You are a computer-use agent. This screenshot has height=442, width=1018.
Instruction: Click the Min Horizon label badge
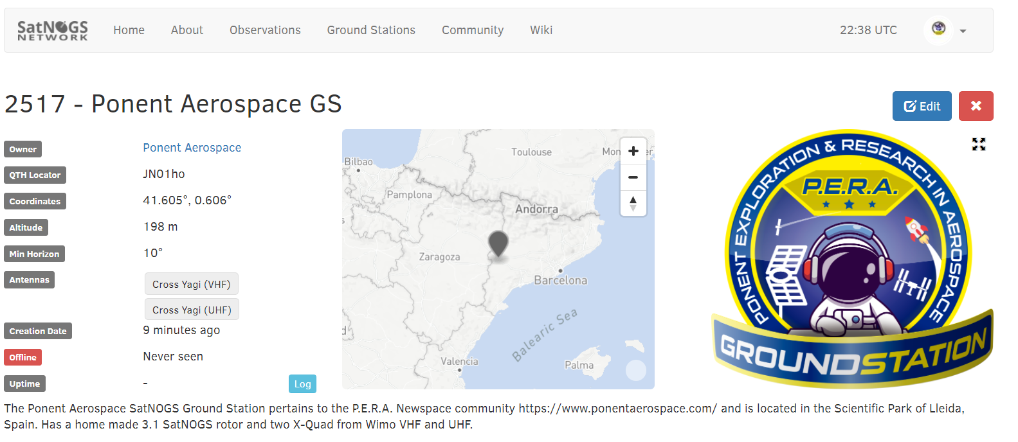(34, 254)
